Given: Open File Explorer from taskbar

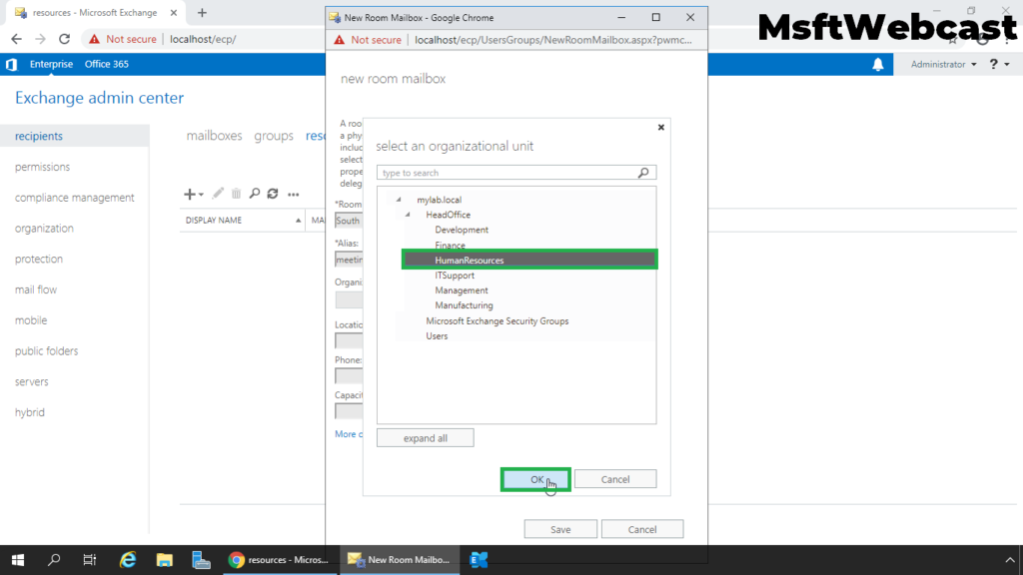Looking at the screenshot, I should (165, 560).
